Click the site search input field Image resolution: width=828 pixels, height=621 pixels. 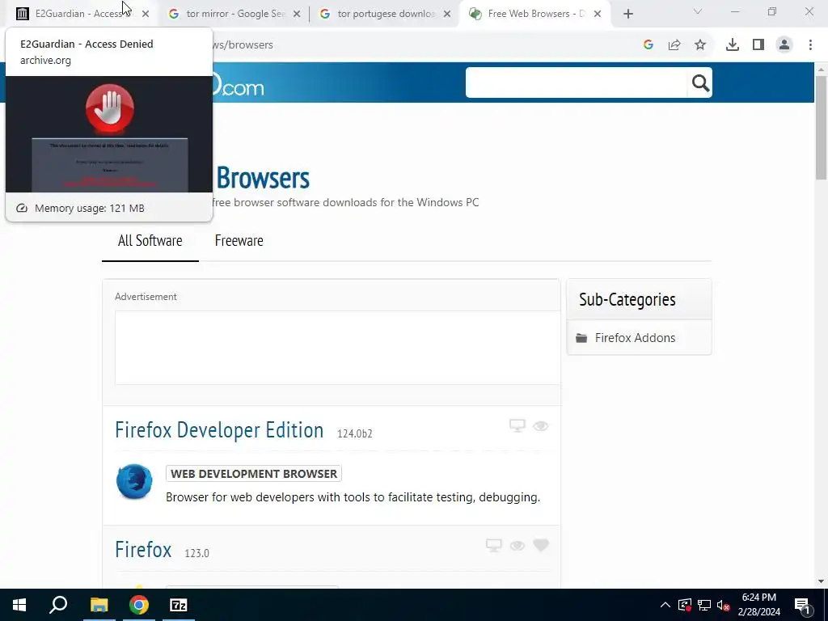(x=577, y=83)
